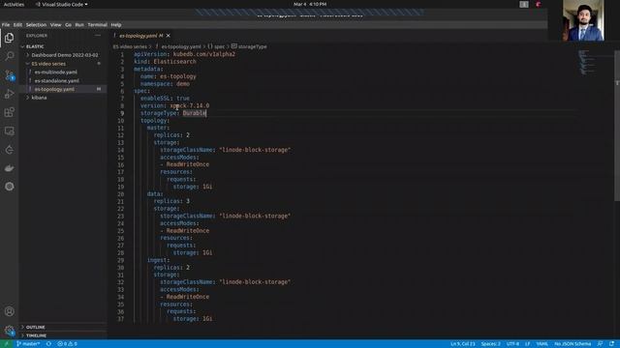Open the Manage gear icon
The image size is (620, 348).
point(9,331)
